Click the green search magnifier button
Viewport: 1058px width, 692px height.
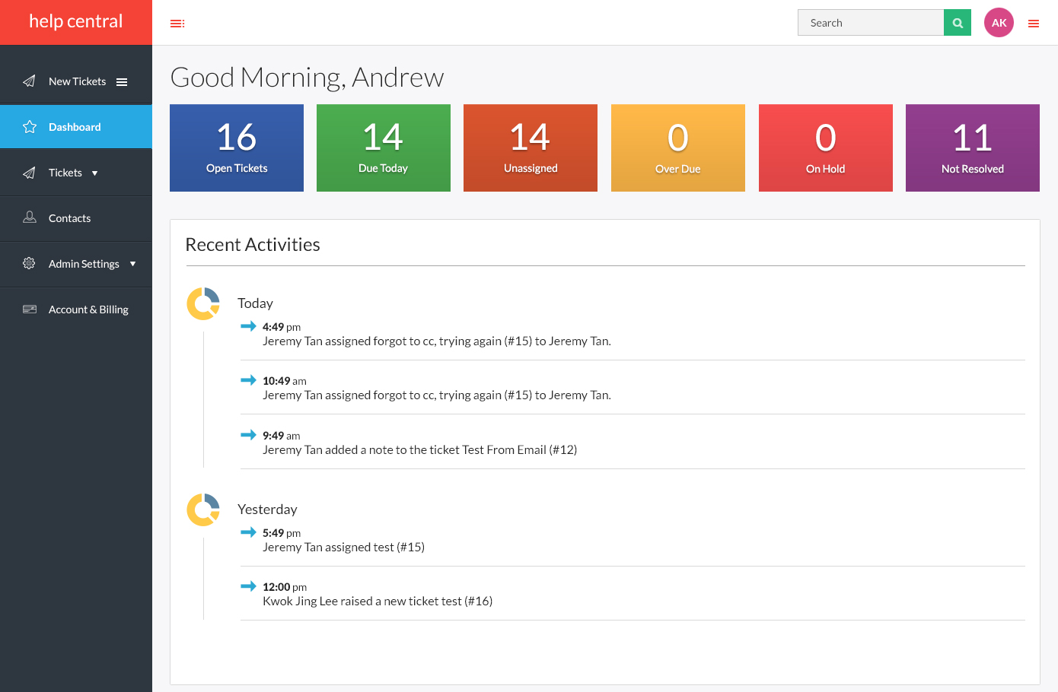point(958,23)
